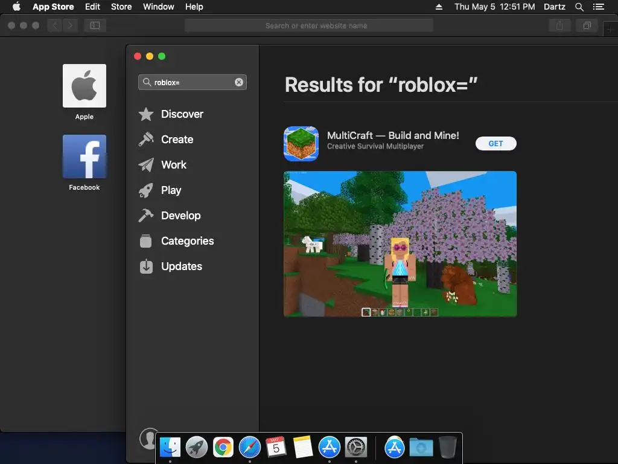Open Notes from the Dock
Image resolution: width=618 pixels, height=464 pixels.
point(303,448)
